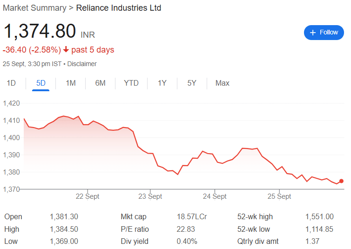Click the 24 Sept axis label
Screen dimensions: 351x249
tap(215, 196)
